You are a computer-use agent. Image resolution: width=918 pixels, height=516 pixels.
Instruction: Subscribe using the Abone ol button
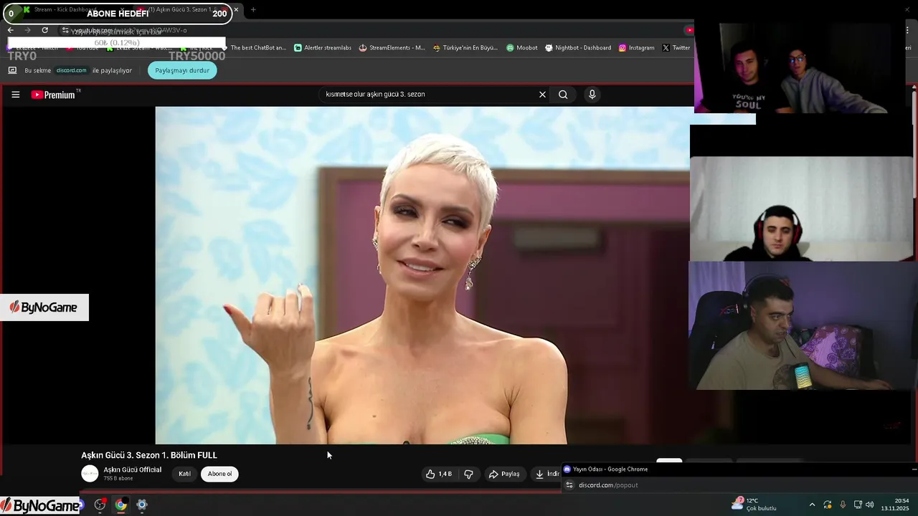point(219,474)
